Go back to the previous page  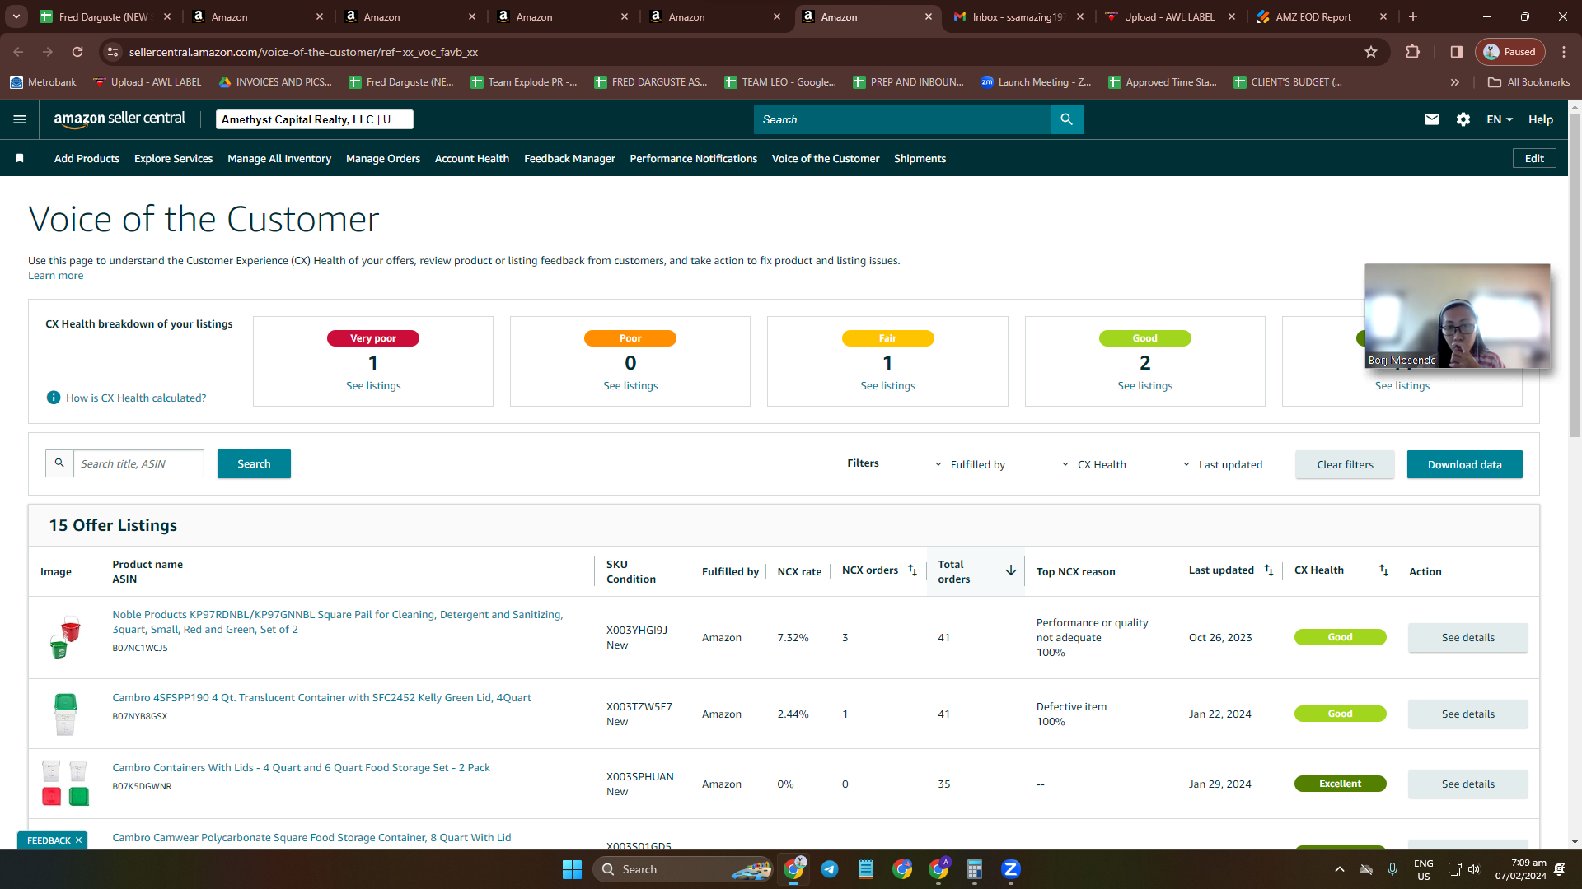(x=18, y=52)
